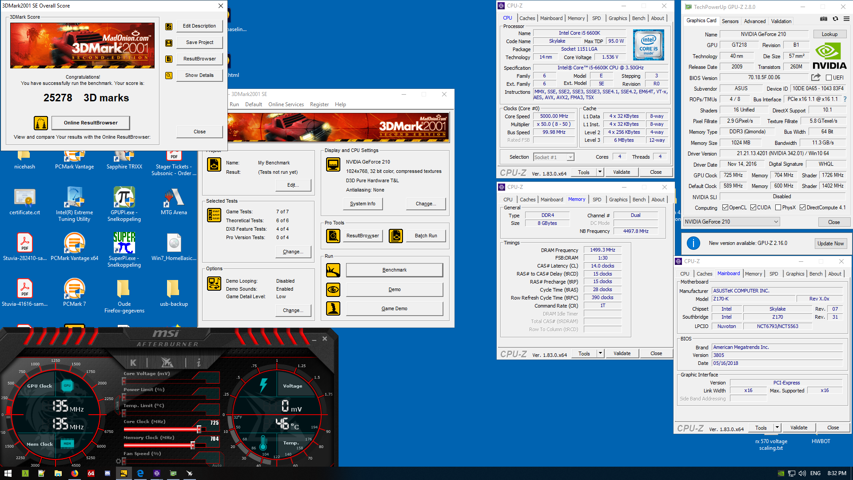Click the Save Project floppy icon
This screenshot has height=480, width=853.
click(169, 43)
